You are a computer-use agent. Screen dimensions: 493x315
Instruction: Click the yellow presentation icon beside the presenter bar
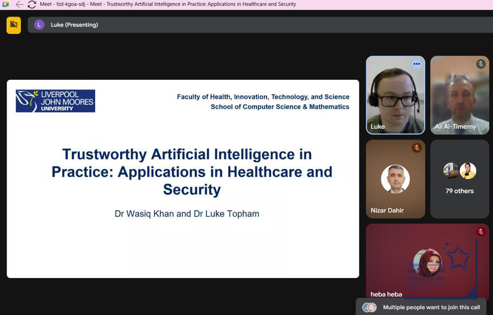(14, 25)
